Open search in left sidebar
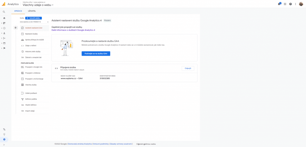The height and width of the screenshot is (147, 306). pos(4,12)
